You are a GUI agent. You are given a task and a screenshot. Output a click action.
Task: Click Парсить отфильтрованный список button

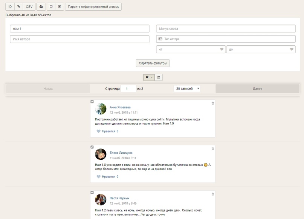click(x=93, y=6)
